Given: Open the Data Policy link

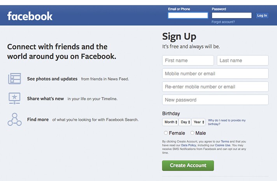Looking at the screenshot, I should (x=189, y=145).
